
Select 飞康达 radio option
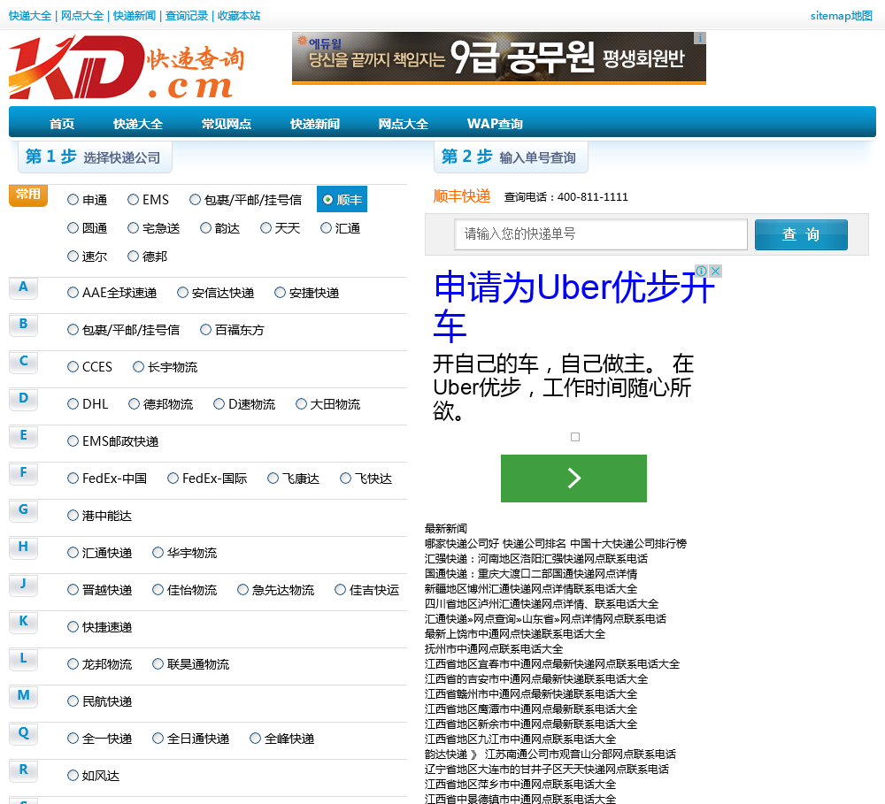273,479
